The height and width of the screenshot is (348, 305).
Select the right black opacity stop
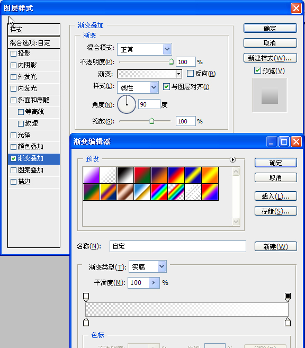tap(288, 297)
